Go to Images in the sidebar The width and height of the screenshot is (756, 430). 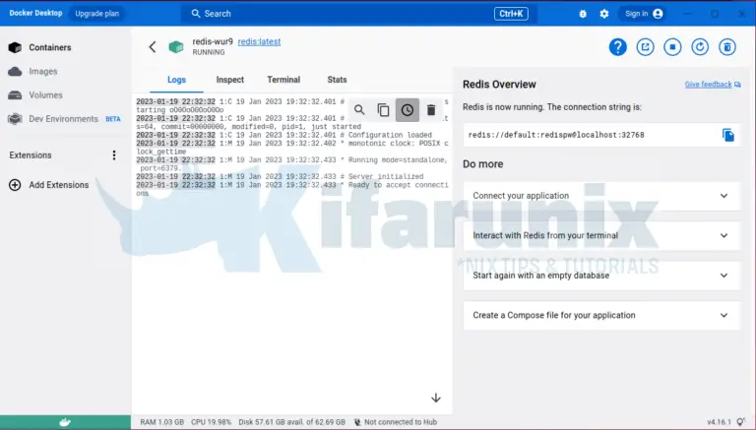pyautogui.click(x=42, y=72)
